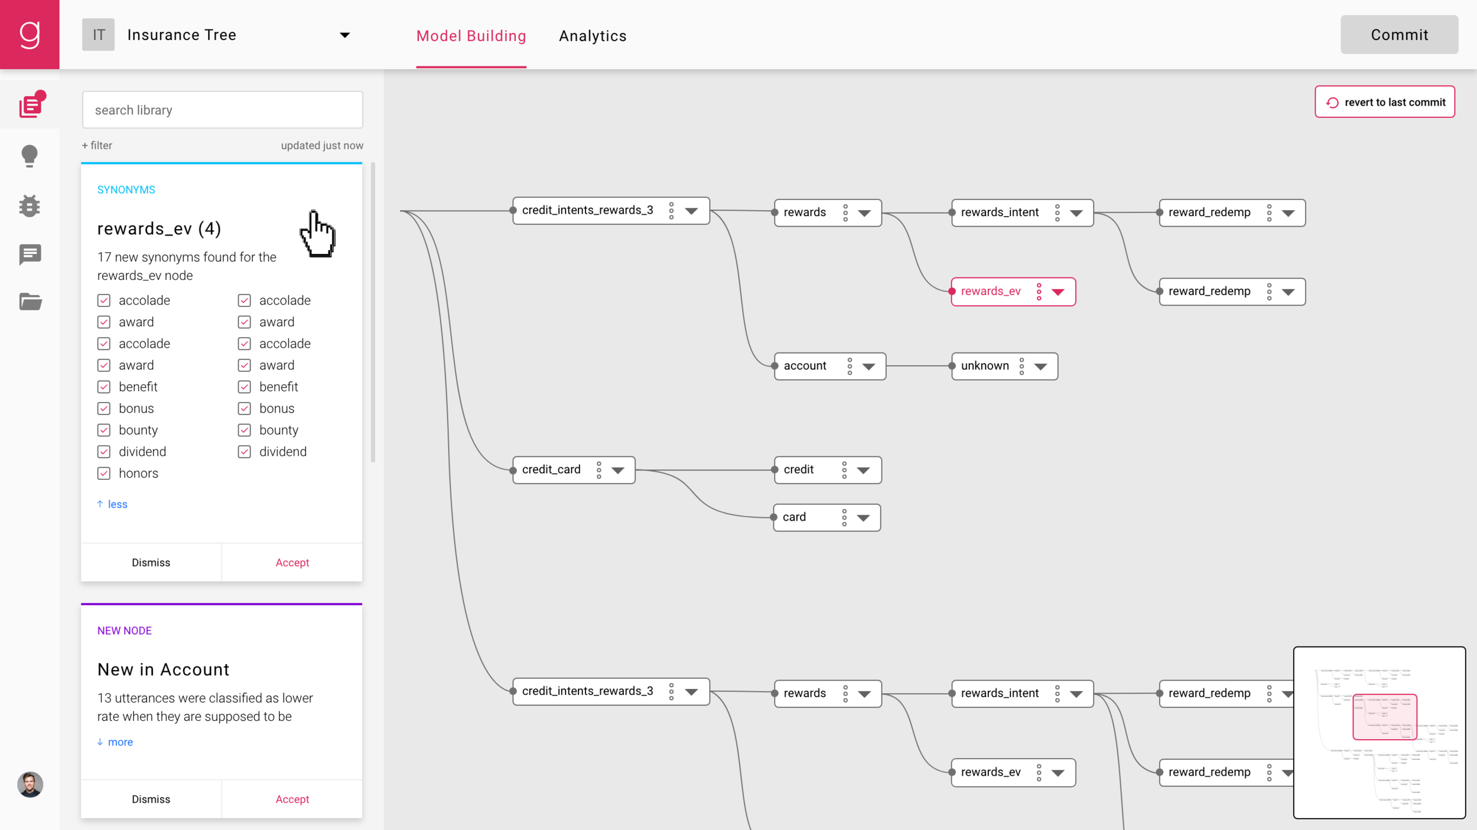Open the library feed sidebar icon

(x=30, y=106)
